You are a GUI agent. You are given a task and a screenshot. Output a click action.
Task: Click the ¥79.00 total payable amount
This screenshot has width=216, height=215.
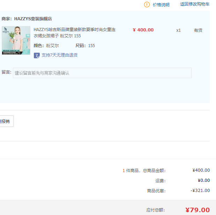click(198, 210)
